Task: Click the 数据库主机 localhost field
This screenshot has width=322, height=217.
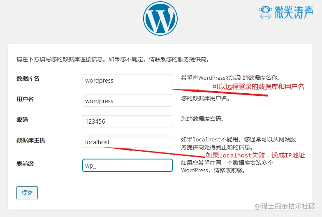Action: (127, 142)
